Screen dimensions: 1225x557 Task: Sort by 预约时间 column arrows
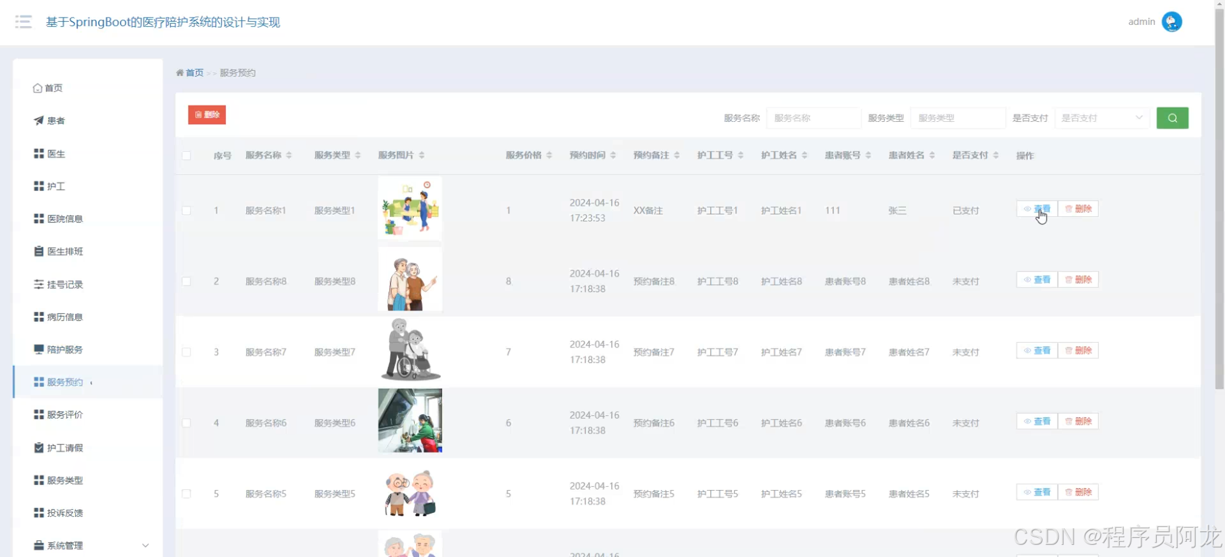click(x=613, y=155)
